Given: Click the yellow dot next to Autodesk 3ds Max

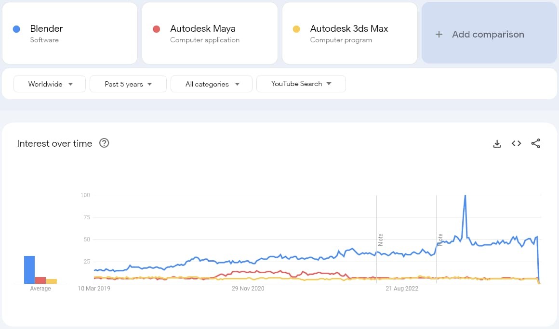Looking at the screenshot, I should 296,29.
